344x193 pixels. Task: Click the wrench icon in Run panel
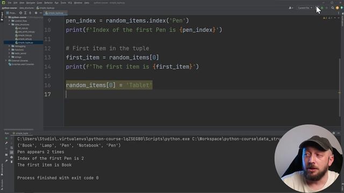(x=6, y=143)
